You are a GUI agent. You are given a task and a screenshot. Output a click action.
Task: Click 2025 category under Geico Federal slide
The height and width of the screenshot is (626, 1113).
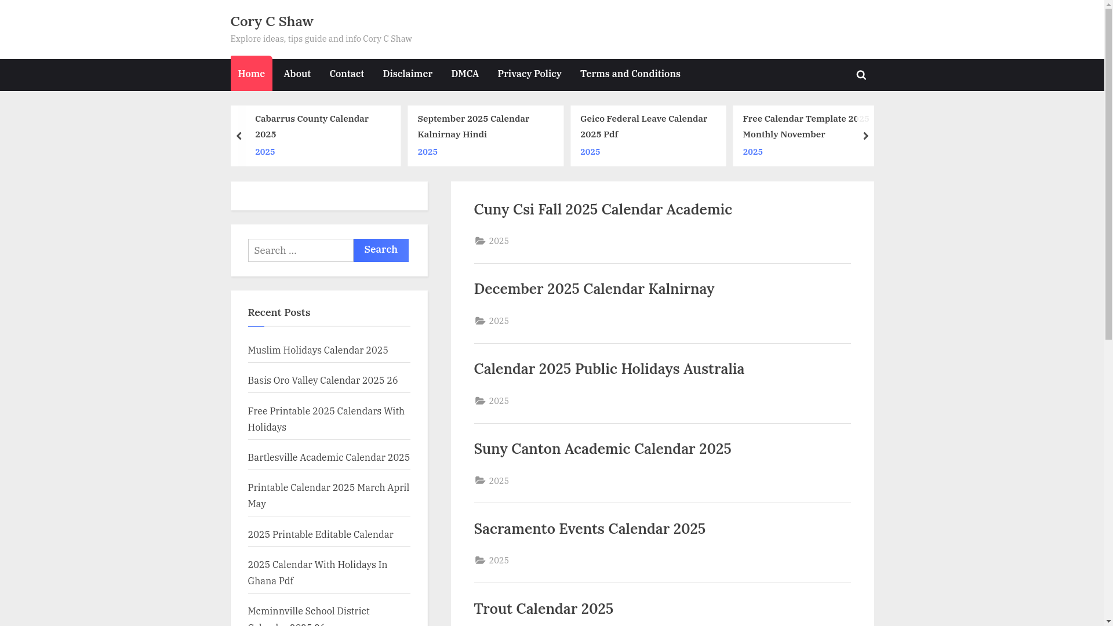[x=590, y=152]
